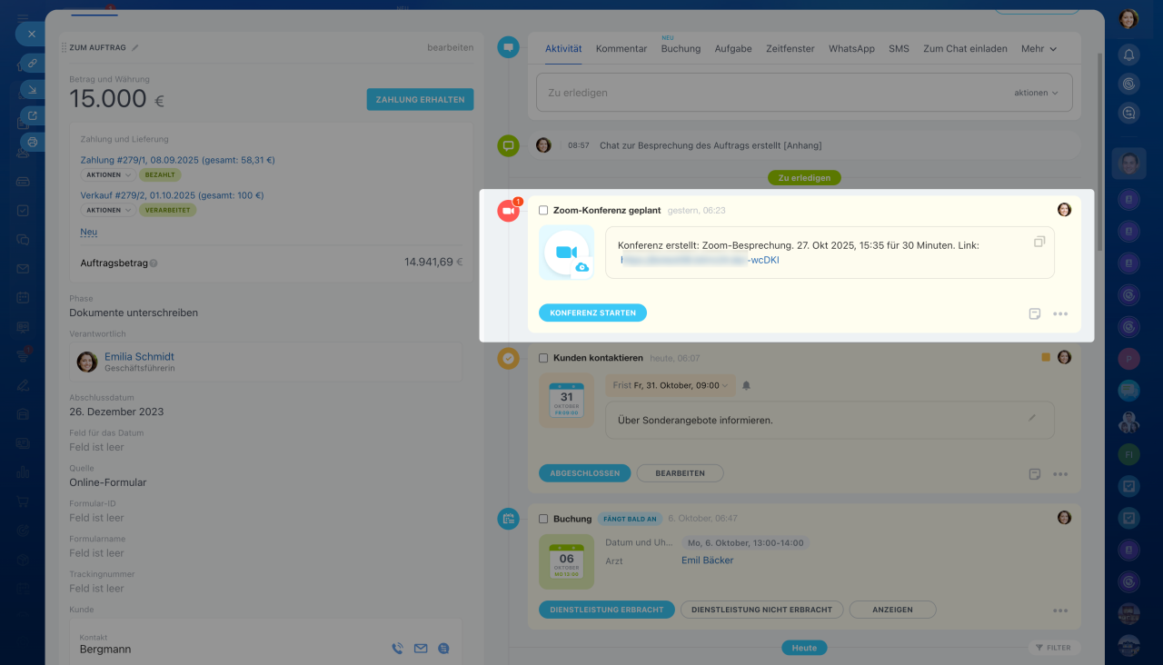Click the notifications bell in right sidebar

coord(1129,55)
